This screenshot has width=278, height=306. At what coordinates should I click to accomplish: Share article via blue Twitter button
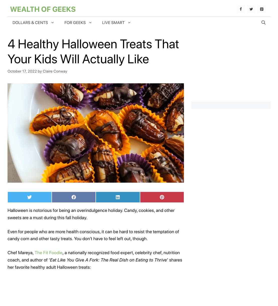(x=29, y=197)
